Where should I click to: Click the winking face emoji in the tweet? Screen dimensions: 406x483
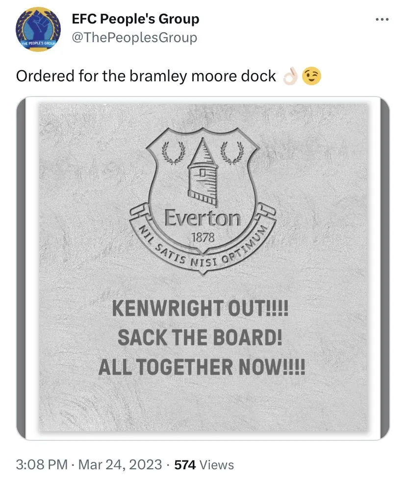coord(311,76)
